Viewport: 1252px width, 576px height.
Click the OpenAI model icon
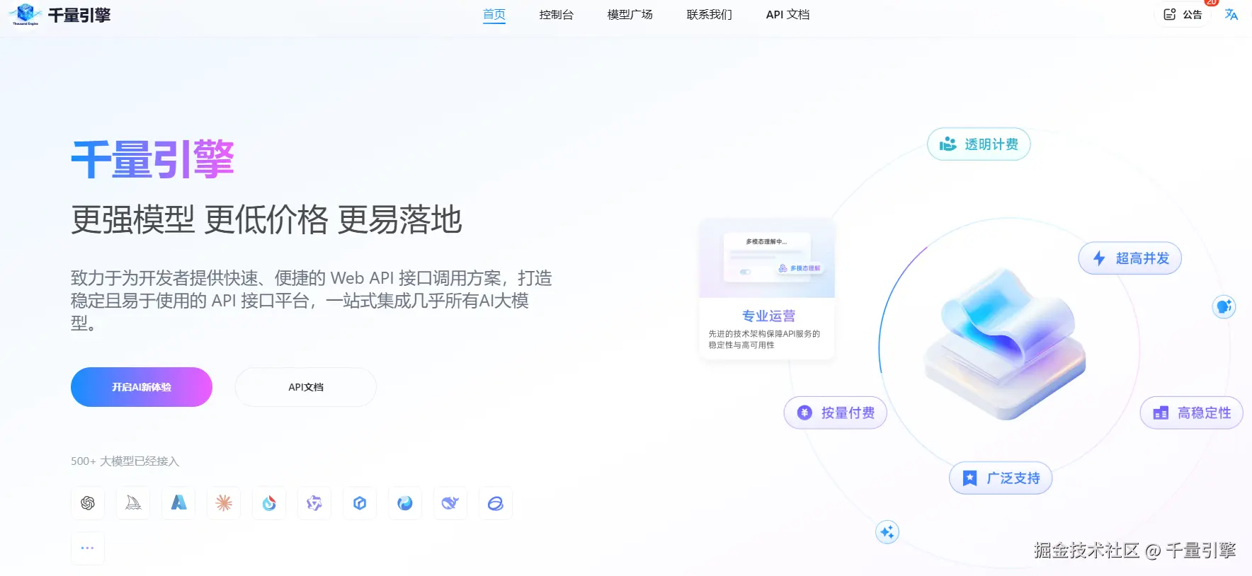click(88, 503)
